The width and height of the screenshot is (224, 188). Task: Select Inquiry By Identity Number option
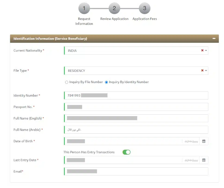107,82
